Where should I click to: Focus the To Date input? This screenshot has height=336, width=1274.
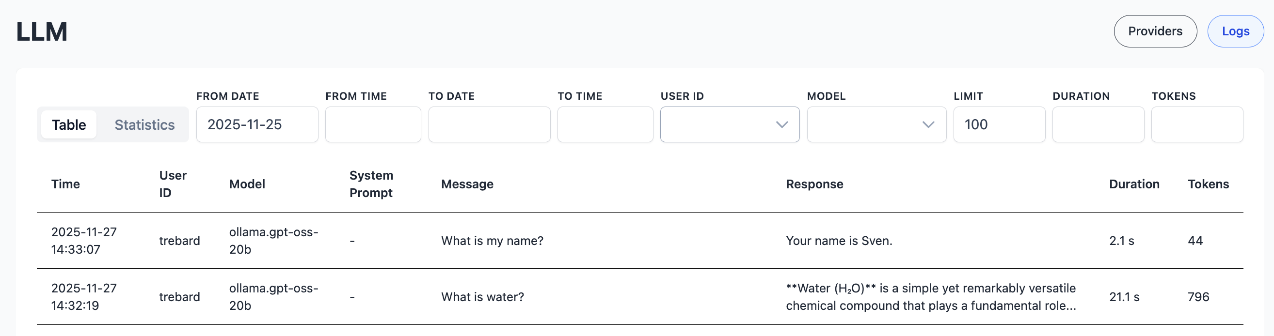point(489,124)
